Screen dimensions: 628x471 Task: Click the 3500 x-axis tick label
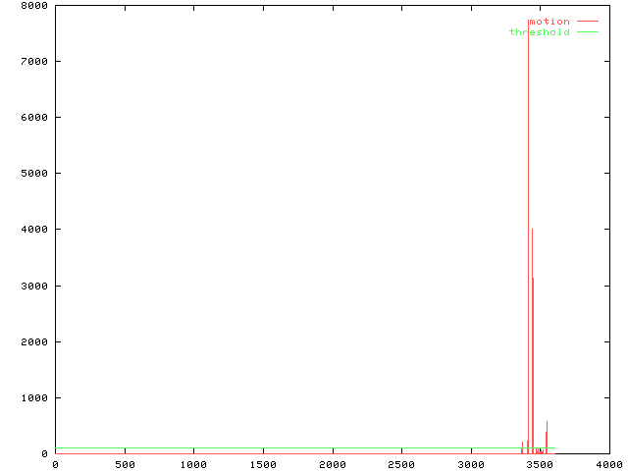click(x=540, y=464)
